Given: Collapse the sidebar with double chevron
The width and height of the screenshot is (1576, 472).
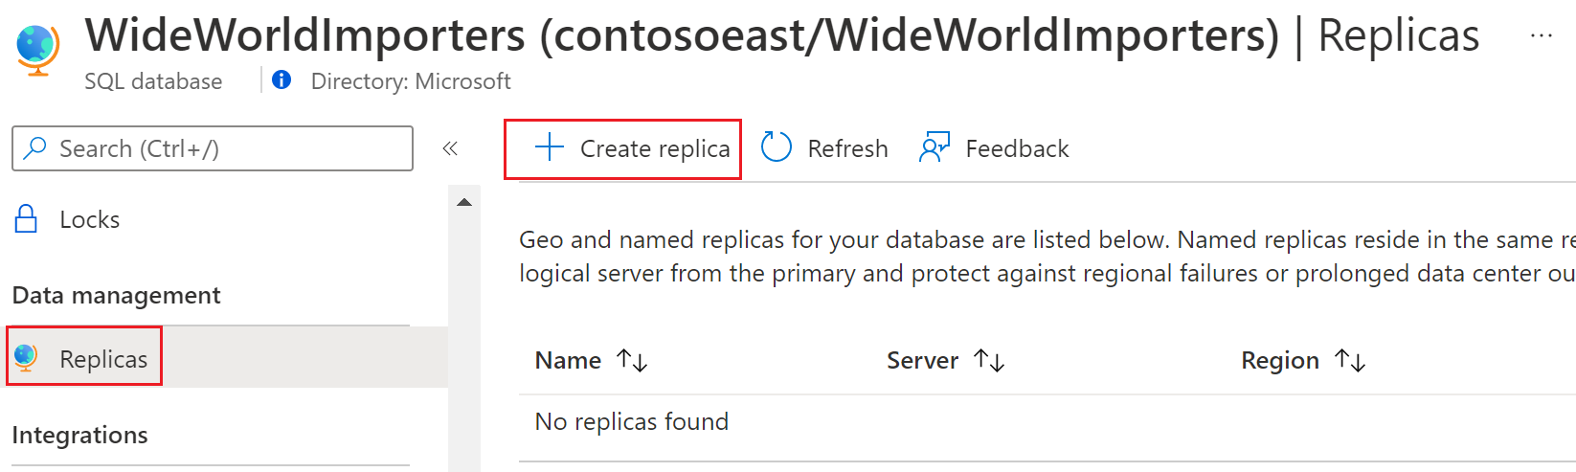Looking at the screenshot, I should coord(450,148).
